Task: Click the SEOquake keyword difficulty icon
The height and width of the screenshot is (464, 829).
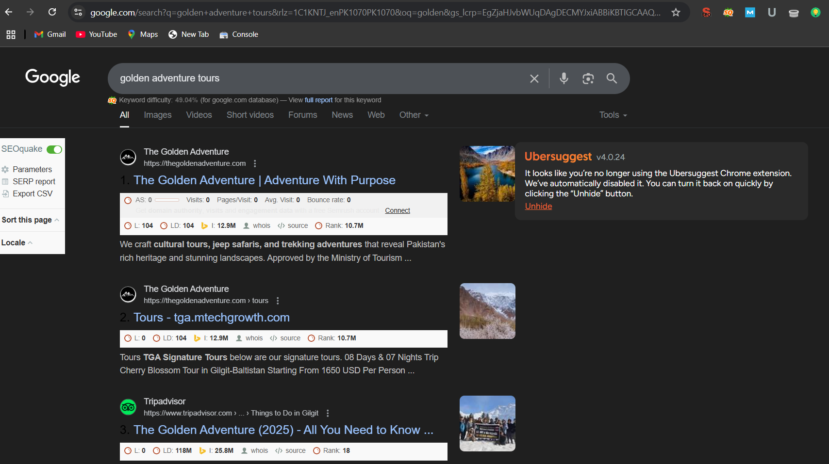Action: pos(112,100)
